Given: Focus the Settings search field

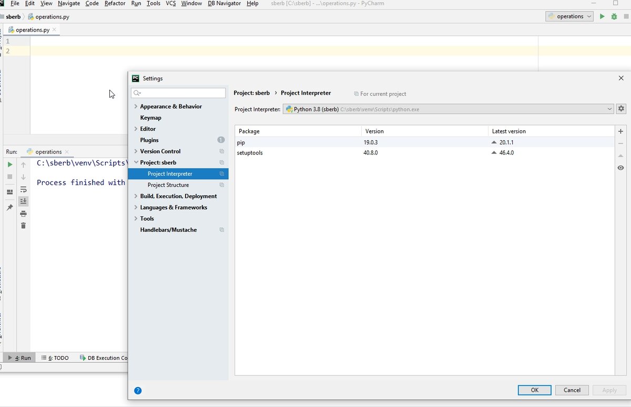Looking at the screenshot, I should tap(178, 93).
